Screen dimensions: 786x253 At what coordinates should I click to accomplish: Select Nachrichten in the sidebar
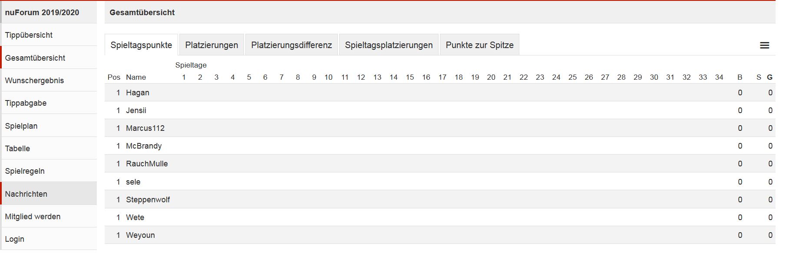pyautogui.click(x=26, y=194)
